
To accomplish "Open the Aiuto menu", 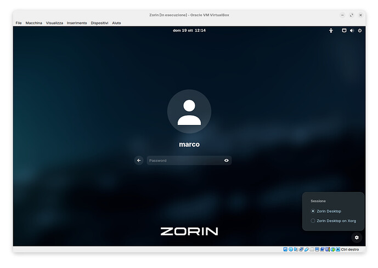I will pos(116,23).
